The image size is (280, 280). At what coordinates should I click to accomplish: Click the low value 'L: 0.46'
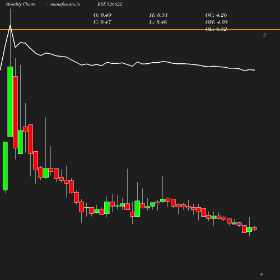click(158, 22)
